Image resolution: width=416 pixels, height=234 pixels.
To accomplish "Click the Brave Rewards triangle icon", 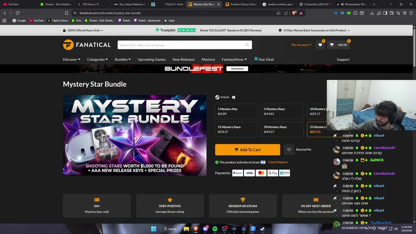I will click(x=301, y=13).
